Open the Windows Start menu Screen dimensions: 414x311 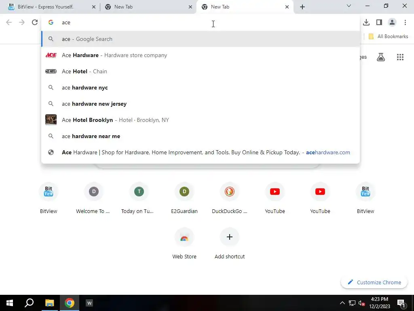[10, 303]
